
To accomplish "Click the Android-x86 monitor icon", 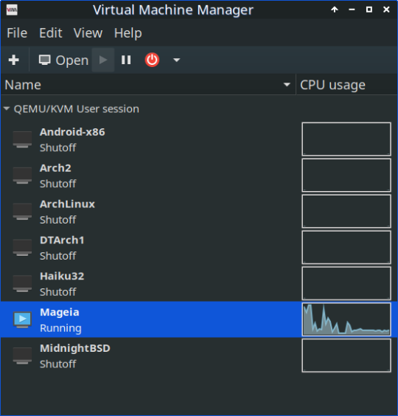I will 22,139.
